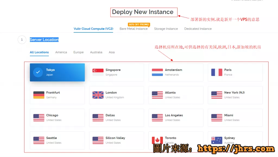
Task: Click the US flag beside Silicon Valley
Action: tap(98, 141)
